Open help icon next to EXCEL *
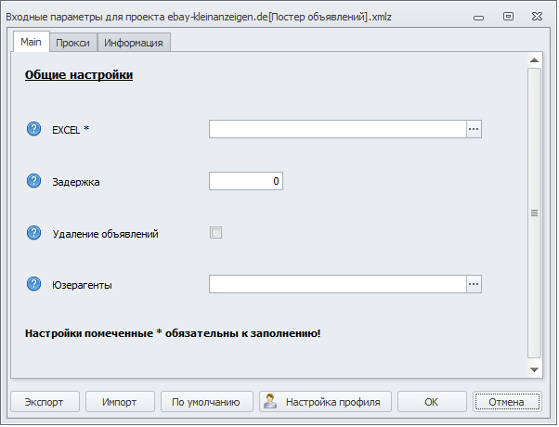The height and width of the screenshot is (427, 559). pyautogui.click(x=33, y=129)
